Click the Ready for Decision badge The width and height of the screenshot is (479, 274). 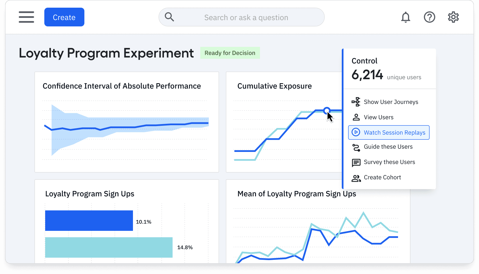point(230,53)
